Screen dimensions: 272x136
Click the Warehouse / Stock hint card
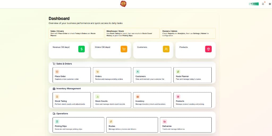(x=132, y=33)
